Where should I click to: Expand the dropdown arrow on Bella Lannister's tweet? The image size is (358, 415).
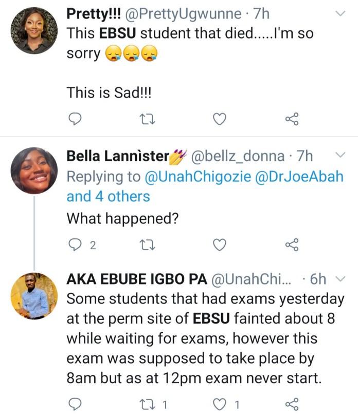[341, 155]
